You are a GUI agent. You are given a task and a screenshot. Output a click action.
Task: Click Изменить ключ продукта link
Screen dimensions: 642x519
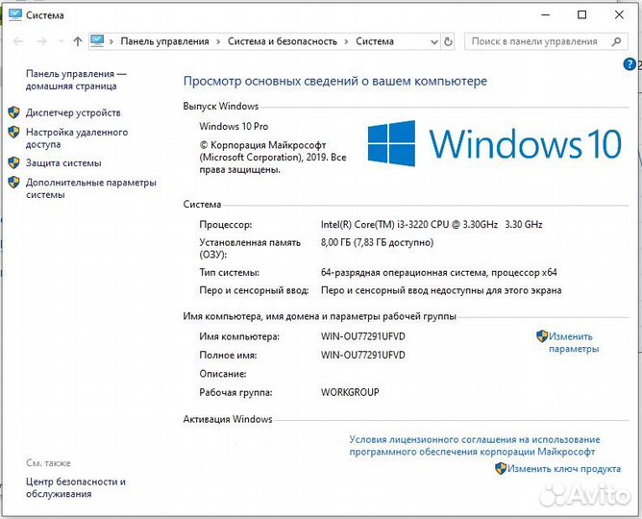[564, 469]
